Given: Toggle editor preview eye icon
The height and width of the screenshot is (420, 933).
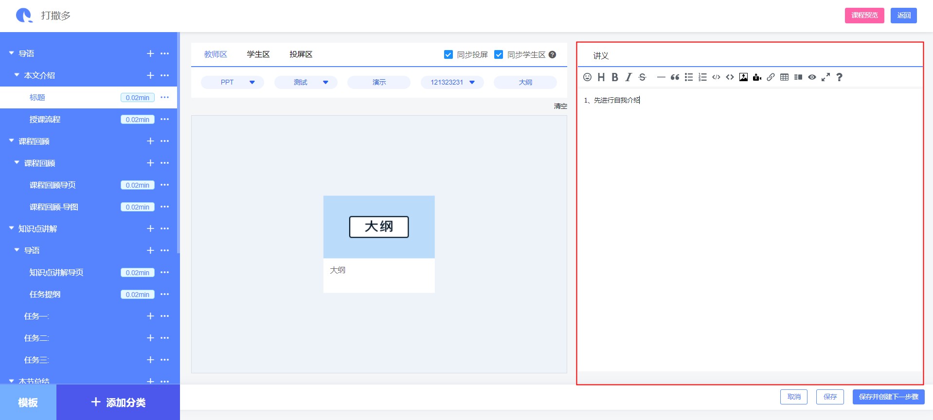Looking at the screenshot, I should click(x=812, y=77).
